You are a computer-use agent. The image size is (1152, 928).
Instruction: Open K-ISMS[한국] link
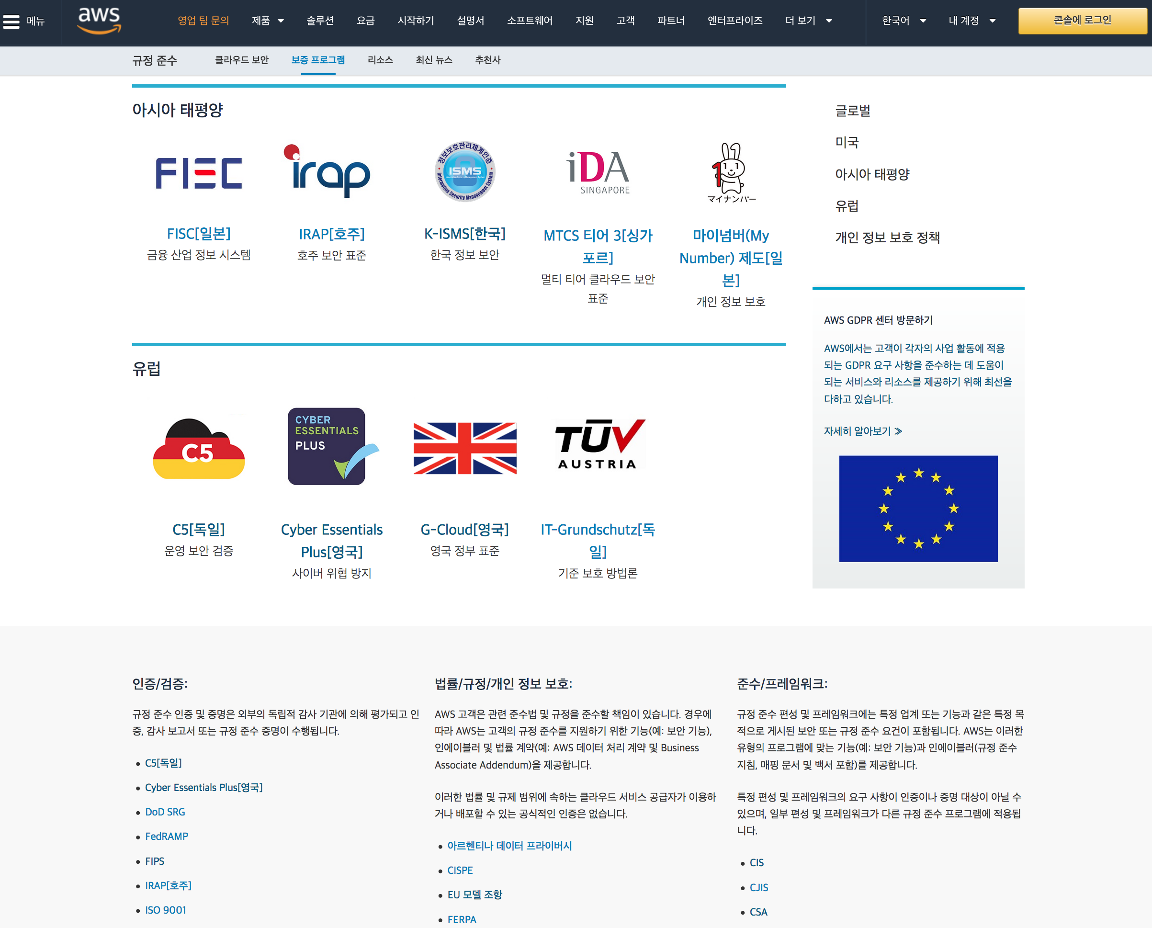point(464,234)
